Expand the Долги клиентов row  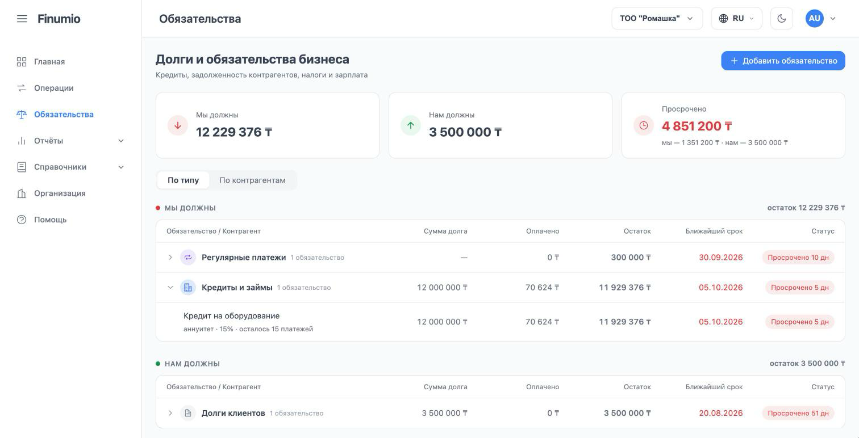(170, 413)
